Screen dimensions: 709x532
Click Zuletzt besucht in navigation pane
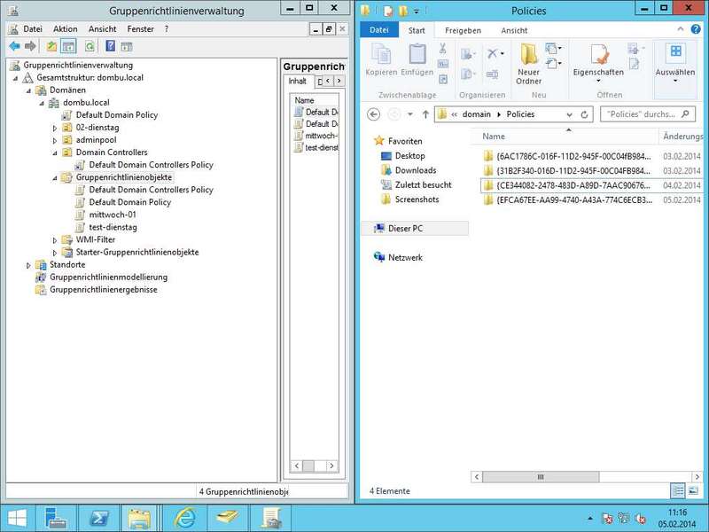pos(424,184)
